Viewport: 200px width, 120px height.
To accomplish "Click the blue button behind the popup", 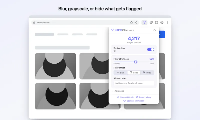I will click(162, 34).
